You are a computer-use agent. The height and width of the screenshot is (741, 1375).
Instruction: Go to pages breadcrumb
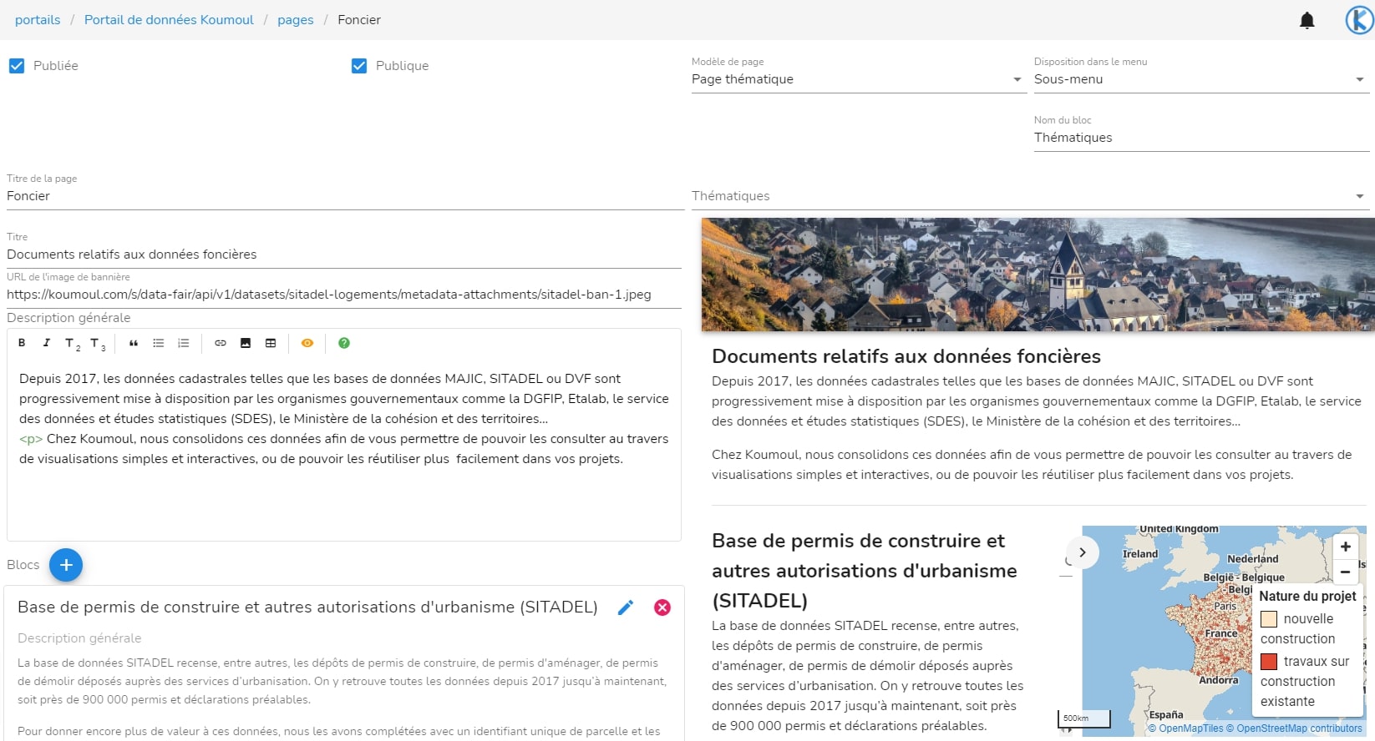click(x=296, y=20)
